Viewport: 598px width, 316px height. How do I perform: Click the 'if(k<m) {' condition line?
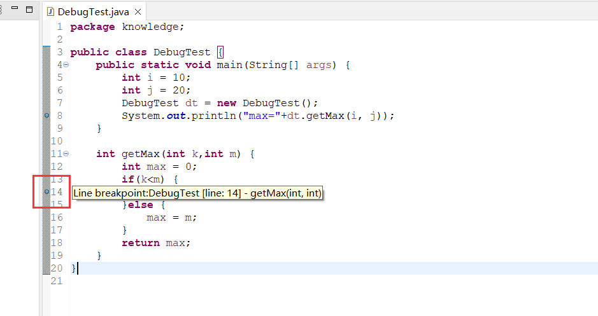pos(150,179)
